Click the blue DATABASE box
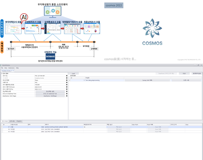The image size is (203, 160). (50, 56)
